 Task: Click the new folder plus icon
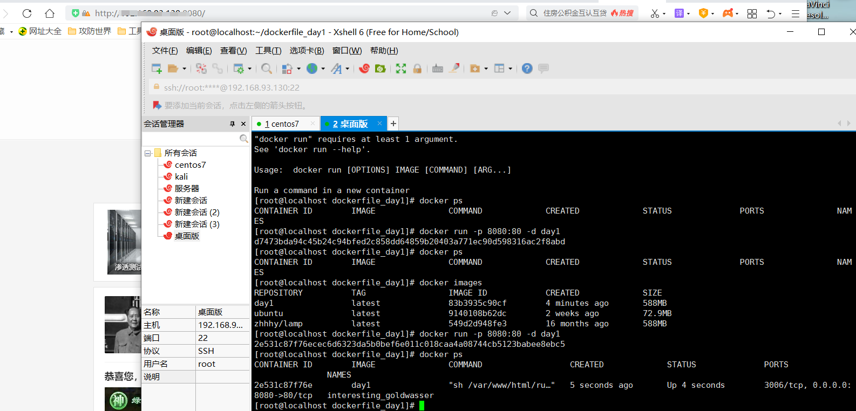click(475, 68)
